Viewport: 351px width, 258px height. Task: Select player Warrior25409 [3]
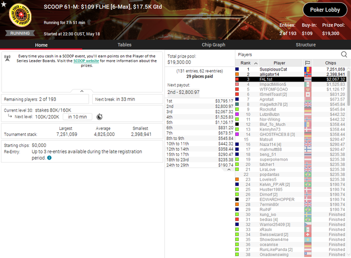290,224
